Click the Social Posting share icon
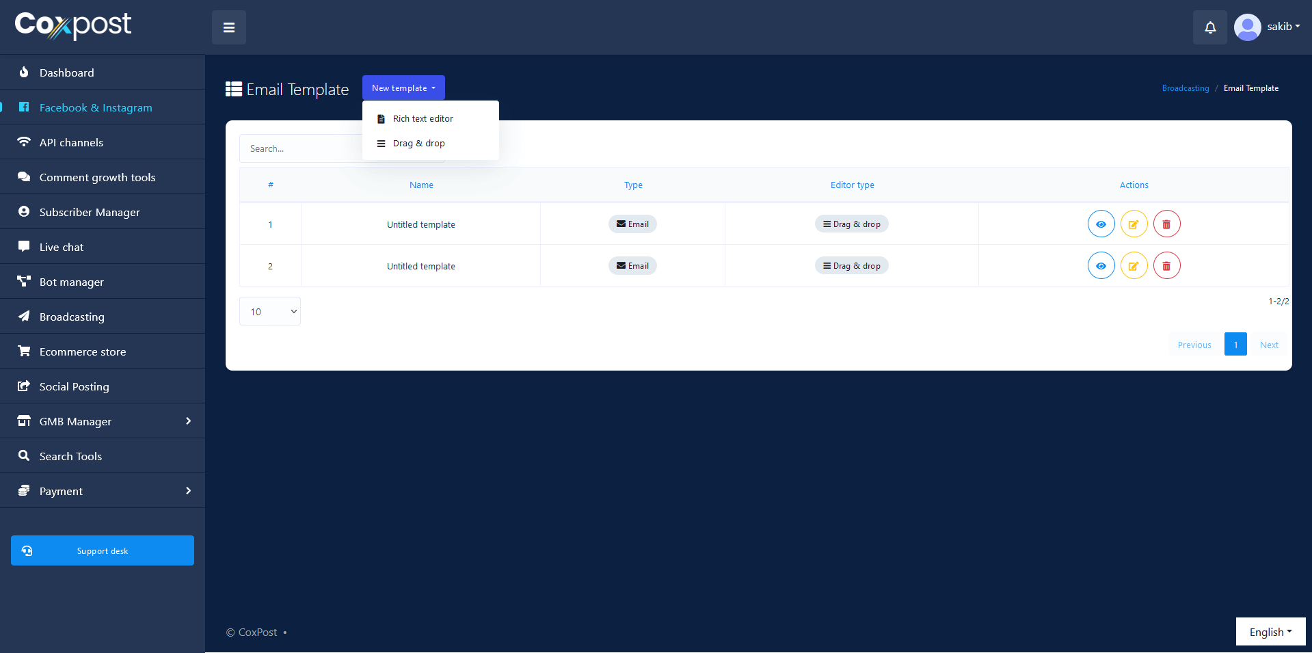The image size is (1312, 653). pyautogui.click(x=24, y=386)
